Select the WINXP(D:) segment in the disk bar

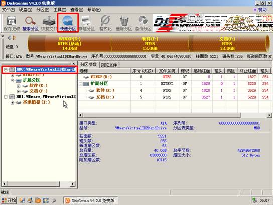click(70, 44)
